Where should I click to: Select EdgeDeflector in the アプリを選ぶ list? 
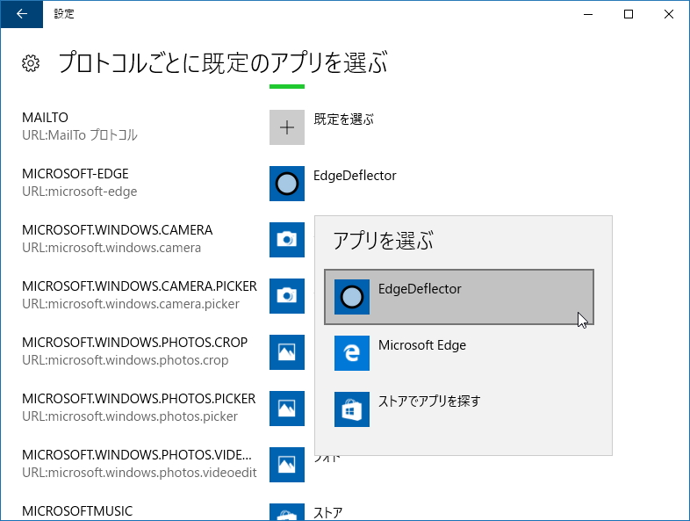(459, 297)
